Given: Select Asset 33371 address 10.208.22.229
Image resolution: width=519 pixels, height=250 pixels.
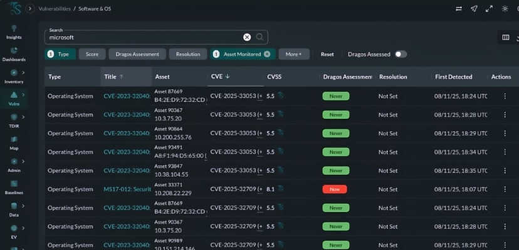Looking at the screenshot, I should (173, 193).
